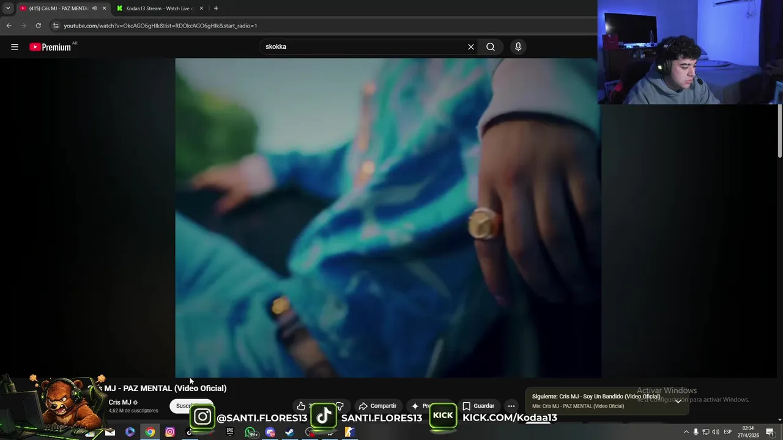This screenshot has width=783, height=440.
Task: Expand the Siguiente mix playlist panel
Action: 678,401
